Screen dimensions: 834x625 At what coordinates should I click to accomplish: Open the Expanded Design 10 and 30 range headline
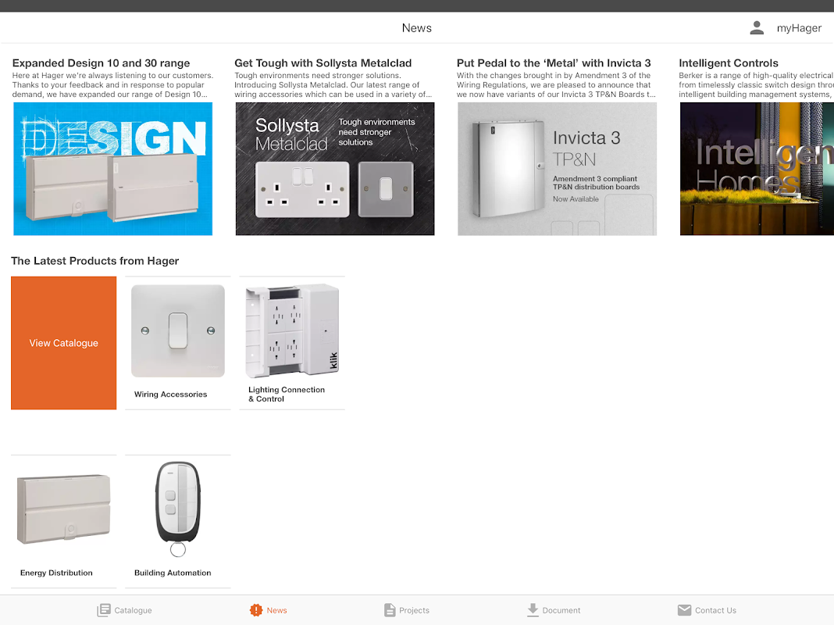pyautogui.click(x=101, y=62)
